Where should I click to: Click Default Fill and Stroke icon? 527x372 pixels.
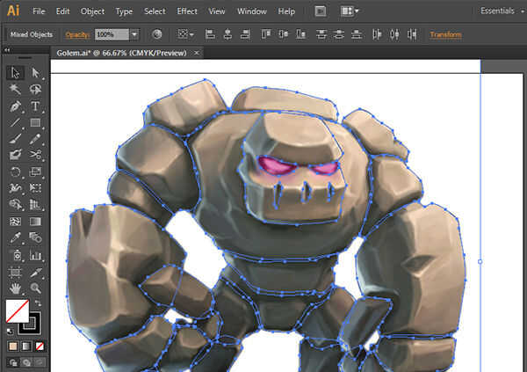(x=10, y=331)
